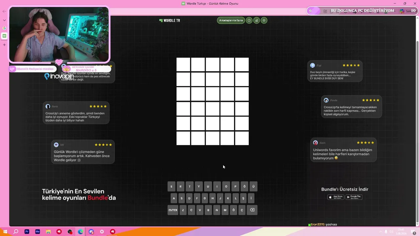Open the help info icon in Wordle header
The image size is (420, 236).
[x=249, y=20]
